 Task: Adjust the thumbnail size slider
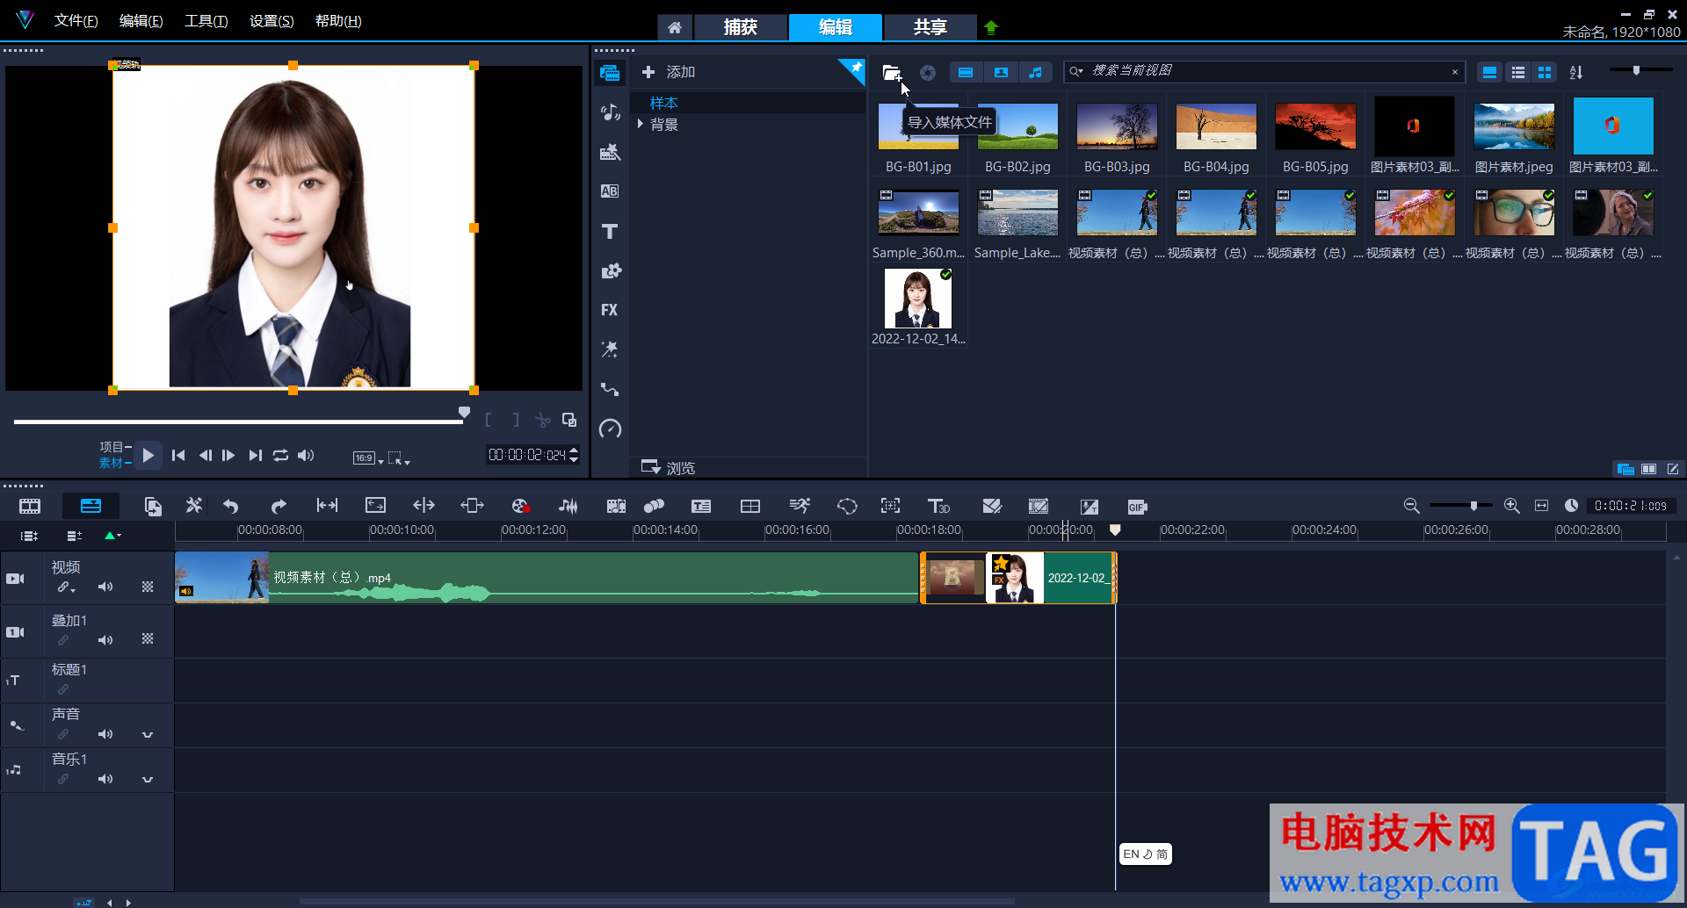(1636, 70)
